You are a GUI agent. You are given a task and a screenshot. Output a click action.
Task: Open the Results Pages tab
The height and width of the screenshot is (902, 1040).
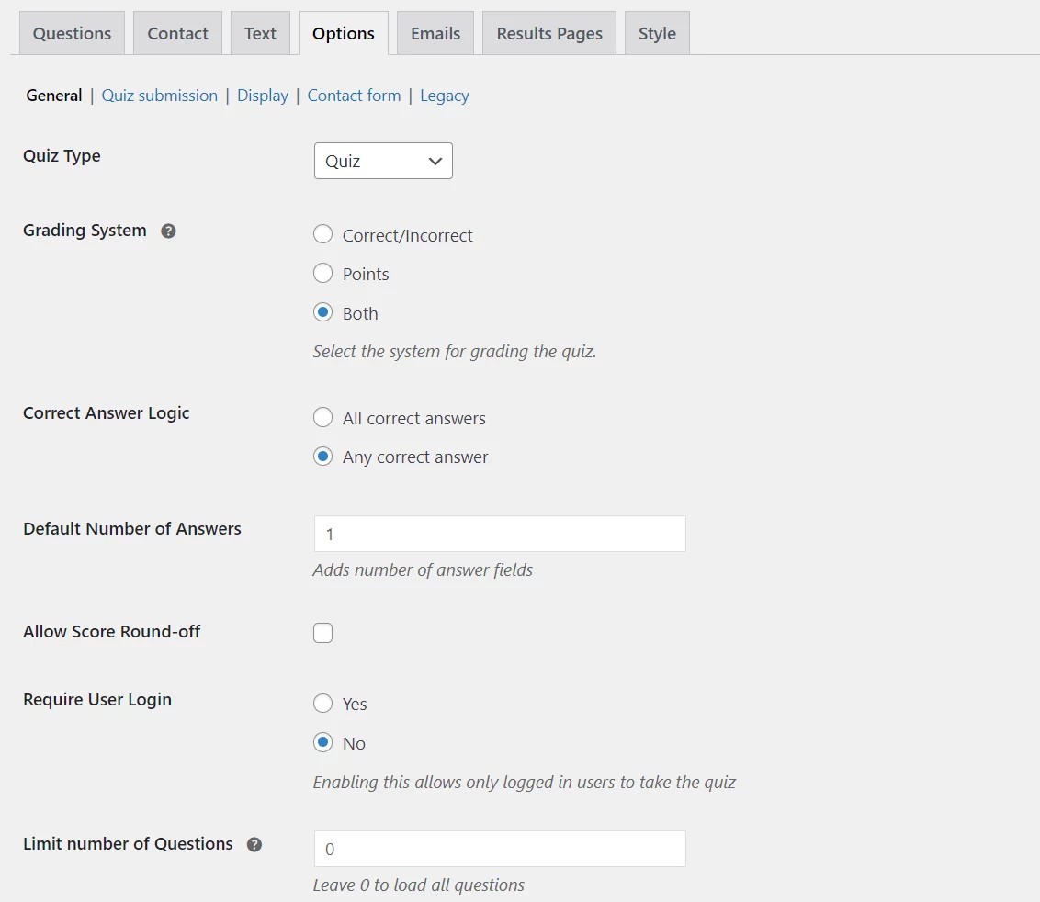point(548,33)
